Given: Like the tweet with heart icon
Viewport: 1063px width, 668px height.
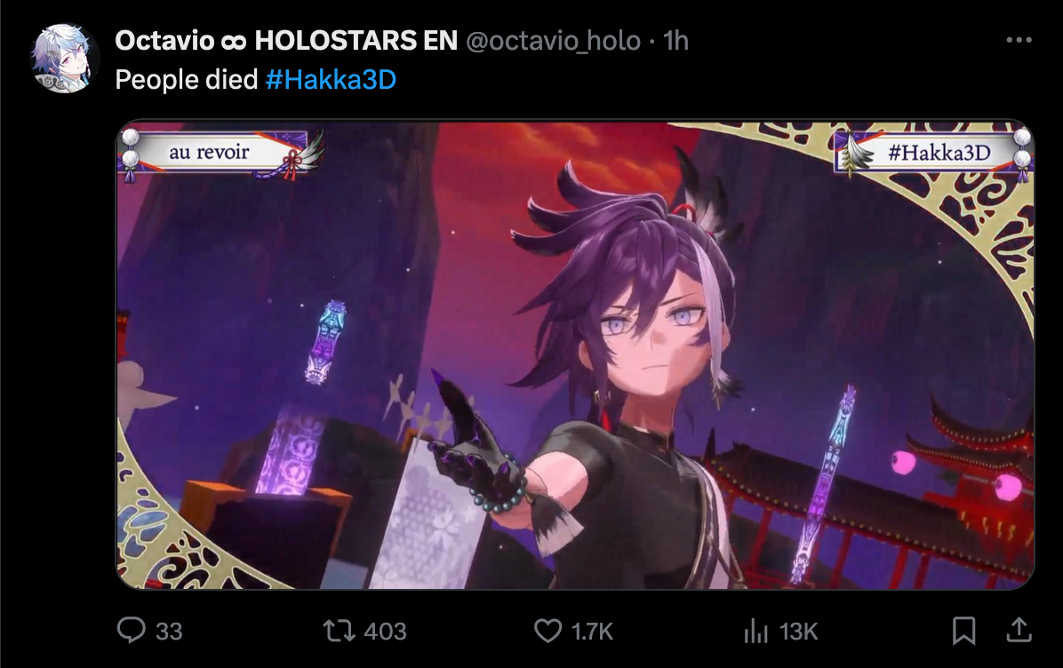Looking at the screenshot, I should point(547,631).
